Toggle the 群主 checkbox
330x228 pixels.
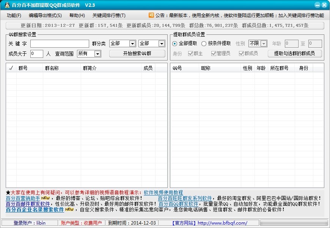(190, 54)
